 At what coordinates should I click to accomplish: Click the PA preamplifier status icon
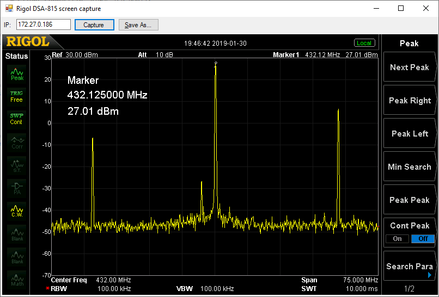click(17, 189)
